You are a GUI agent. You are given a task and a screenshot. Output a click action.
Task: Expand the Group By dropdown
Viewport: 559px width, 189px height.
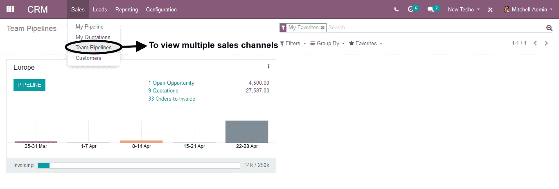pyautogui.click(x=327, y=44)
